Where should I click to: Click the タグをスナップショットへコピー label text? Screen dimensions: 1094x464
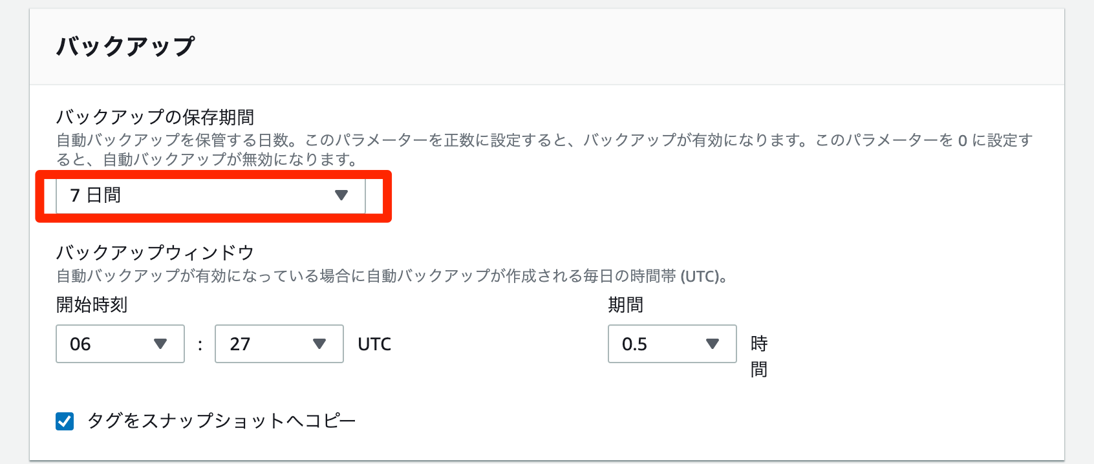tap(221, 421)
